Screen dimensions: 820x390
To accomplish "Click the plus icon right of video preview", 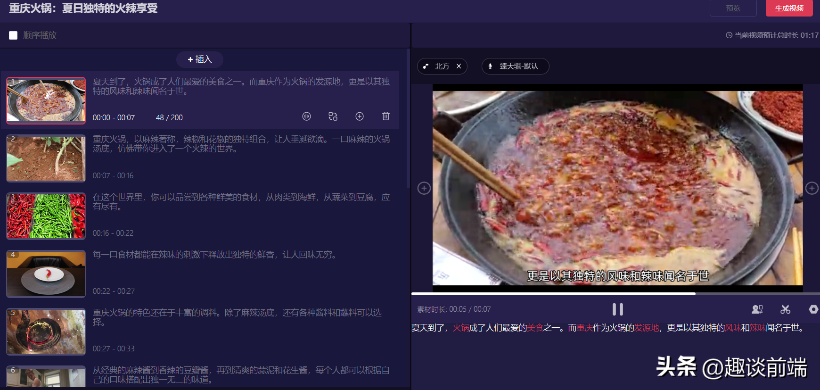I will click(812, 188).
